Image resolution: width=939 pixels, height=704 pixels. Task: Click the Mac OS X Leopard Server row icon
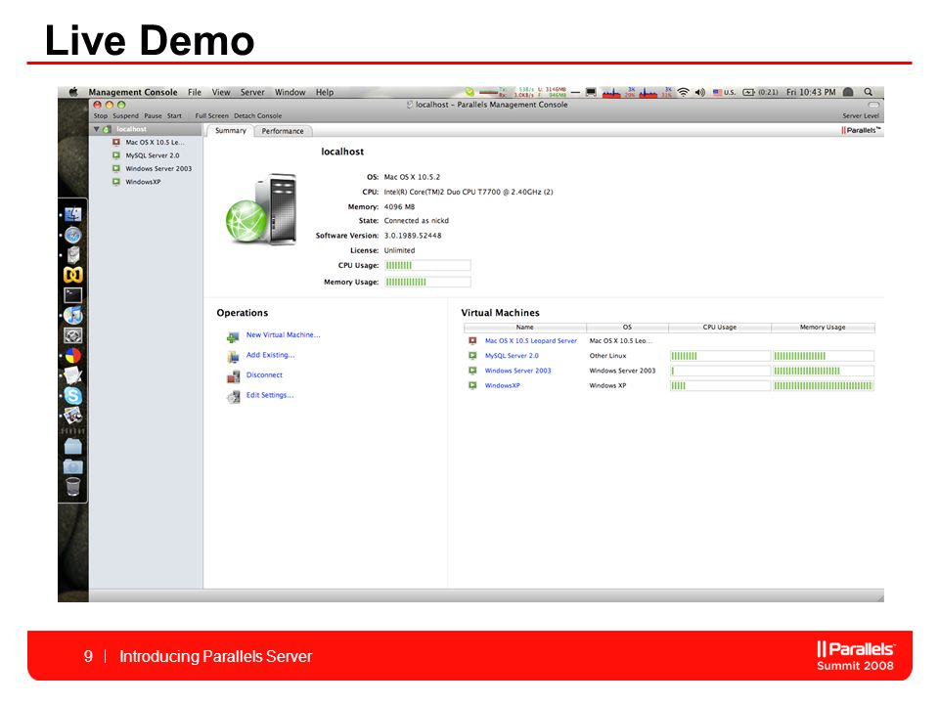[x=472, y=340]
